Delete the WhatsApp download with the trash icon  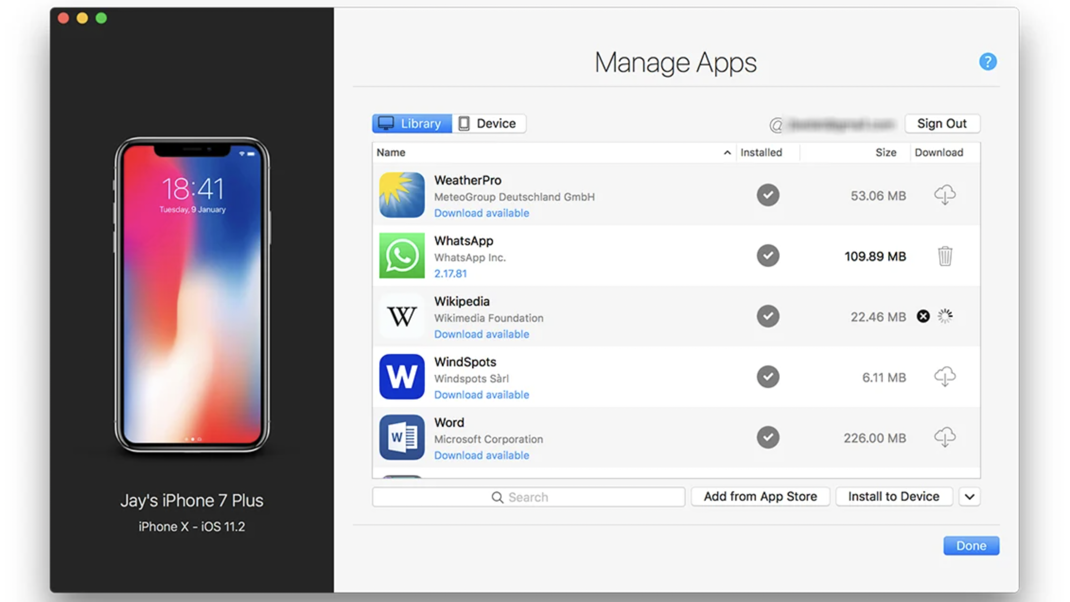(x=945, y=256)
